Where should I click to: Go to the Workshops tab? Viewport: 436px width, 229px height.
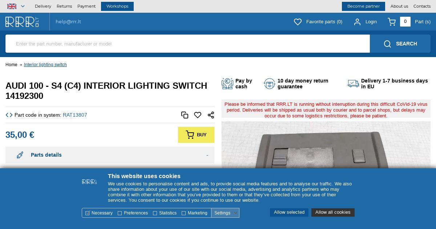pyautogui.click(x=117, y=6)
